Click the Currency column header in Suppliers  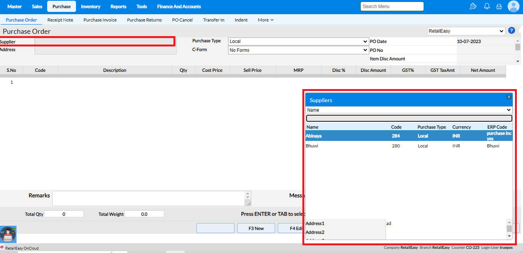click(462, 127)
